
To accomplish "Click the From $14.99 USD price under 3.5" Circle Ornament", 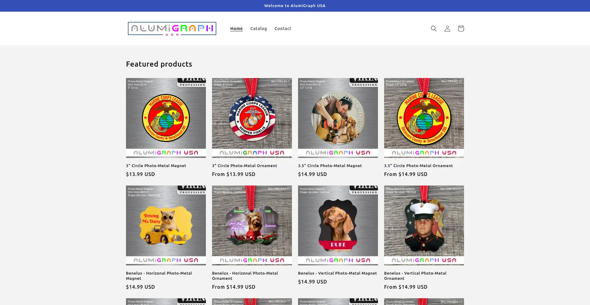I will click(406, 174).
